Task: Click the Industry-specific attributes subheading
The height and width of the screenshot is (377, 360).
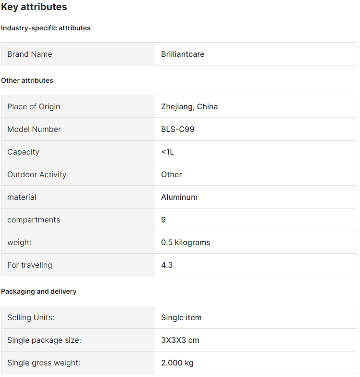Action: [46, 28]
